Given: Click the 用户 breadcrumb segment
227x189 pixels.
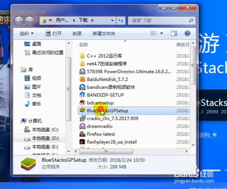Looking at the screenshot, I should pyautogui.click(x=62, y=20).
